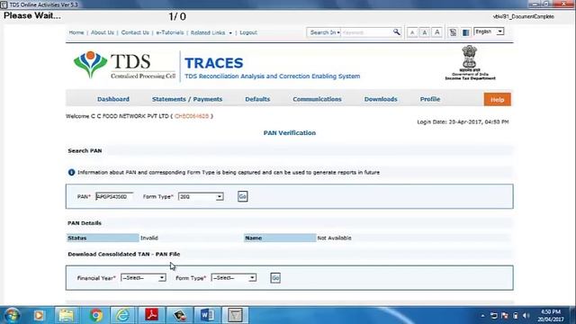Viewport: 576px width, 324px height.
Task: Go to the Home link
Action: (76, 32)
